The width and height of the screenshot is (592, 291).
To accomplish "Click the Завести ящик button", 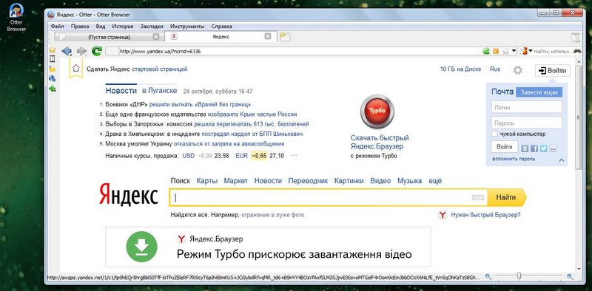I will coord(539,92).
